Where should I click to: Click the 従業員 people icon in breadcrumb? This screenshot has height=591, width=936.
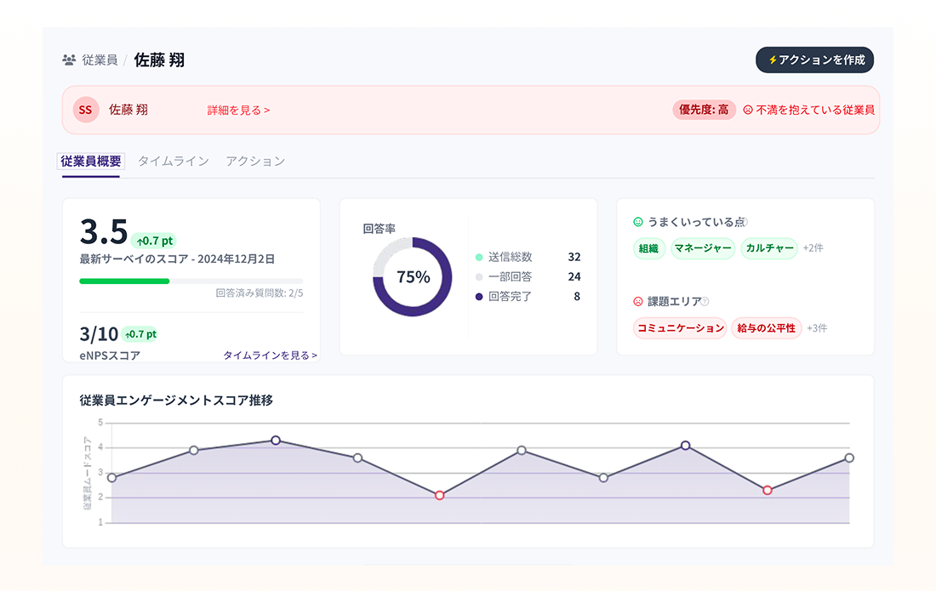pyautogui.click(x=69, y=60)
